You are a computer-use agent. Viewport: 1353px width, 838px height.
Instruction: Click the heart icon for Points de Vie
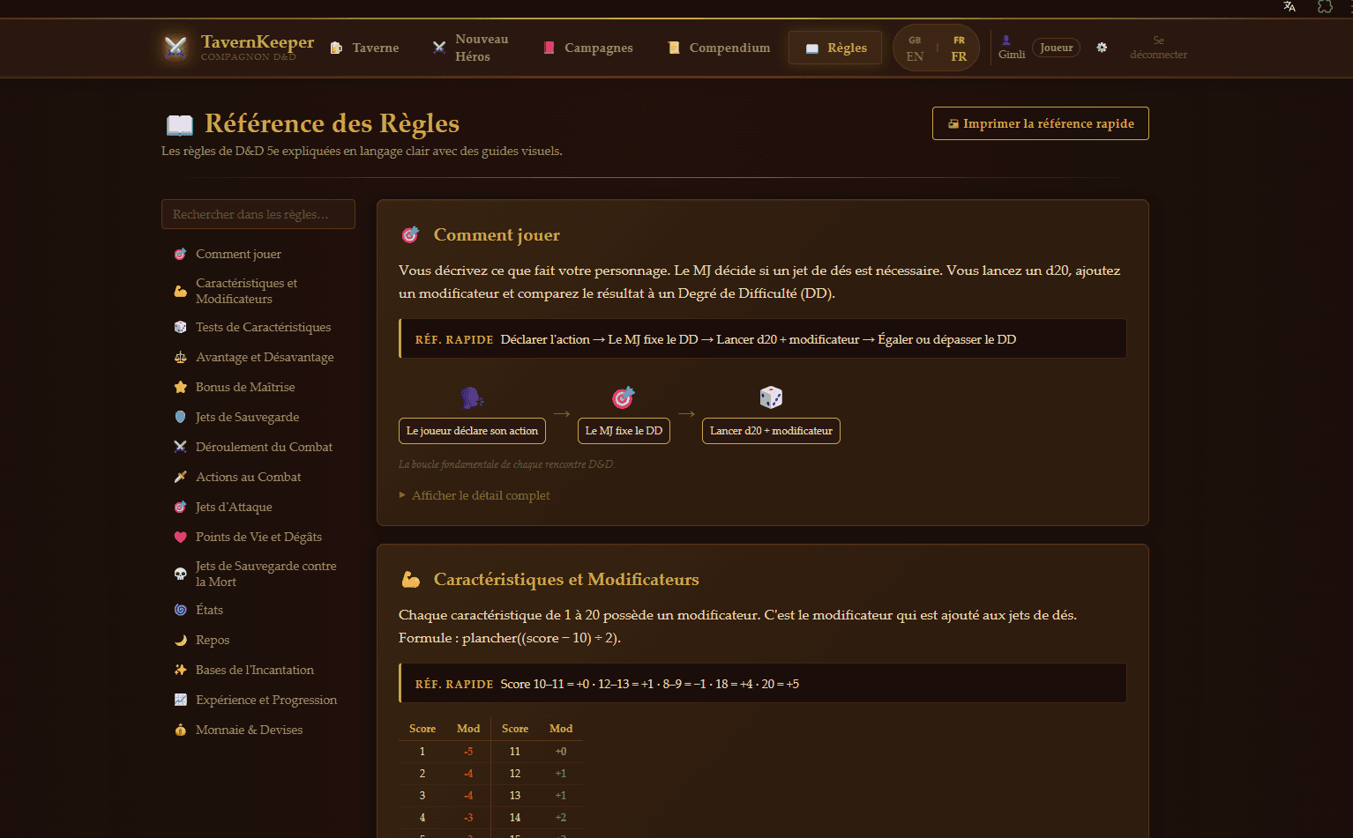point(181,537)
